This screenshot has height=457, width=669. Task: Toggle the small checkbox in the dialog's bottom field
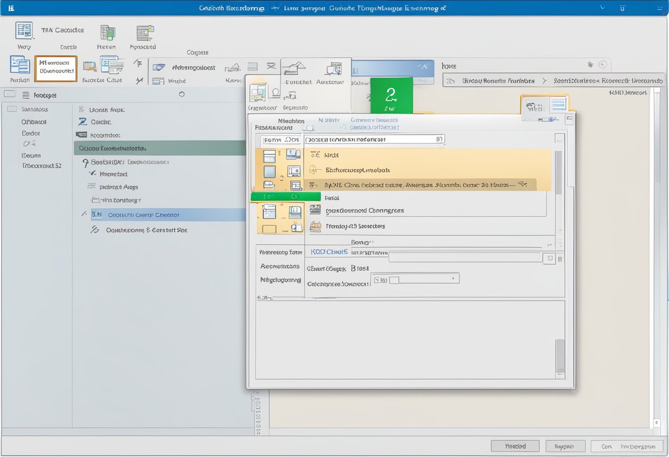[x=394, y=280]
